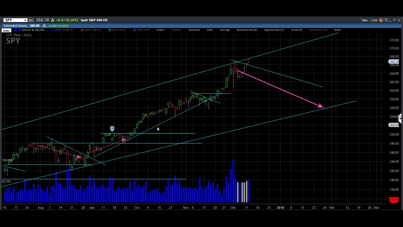The width and height of the screenshot is (403, 227).
Task: Click the side panel expand arrow
Action: pos(400,118)
